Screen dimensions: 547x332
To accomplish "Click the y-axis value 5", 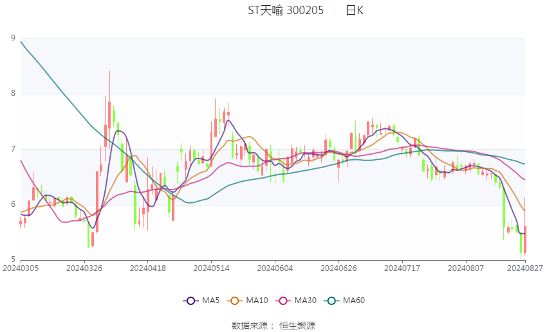I will (14, 259).
